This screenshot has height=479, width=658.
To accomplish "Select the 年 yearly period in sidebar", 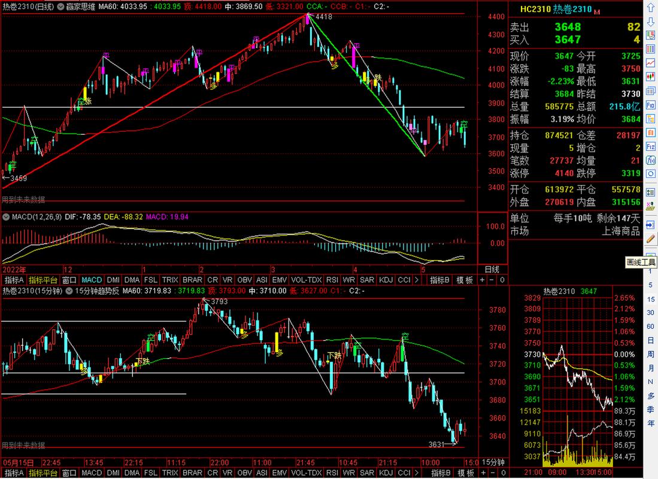I will click(650, 423).
